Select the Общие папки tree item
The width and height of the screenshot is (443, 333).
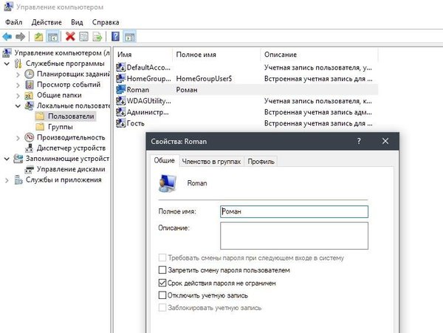point(59,95)
